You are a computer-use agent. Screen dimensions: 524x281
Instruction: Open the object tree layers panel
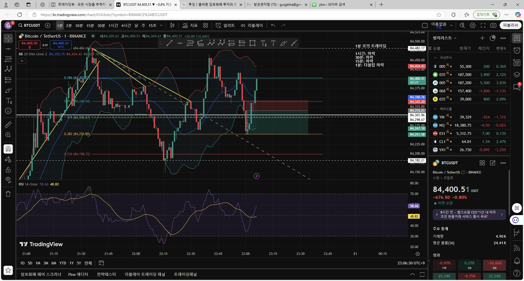[x=517, y=75]
